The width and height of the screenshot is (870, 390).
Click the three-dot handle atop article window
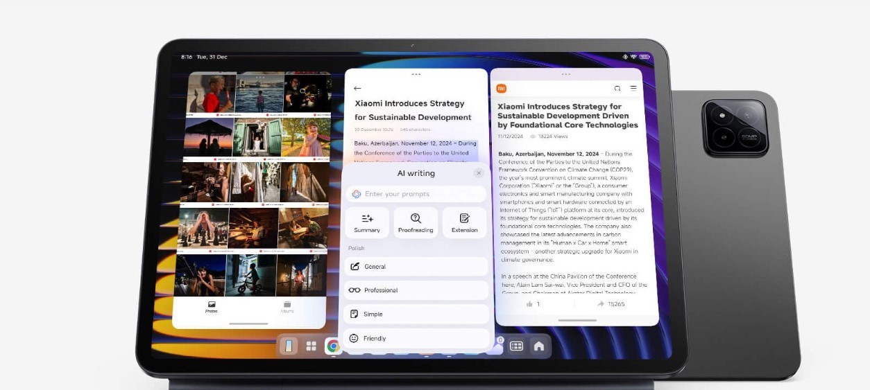(x=566, y=73)
